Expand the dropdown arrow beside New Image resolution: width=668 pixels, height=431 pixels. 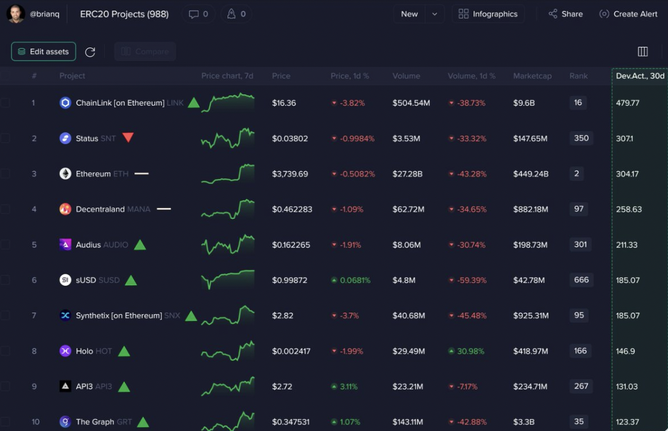pyautogui.click(x=435, y=14)
